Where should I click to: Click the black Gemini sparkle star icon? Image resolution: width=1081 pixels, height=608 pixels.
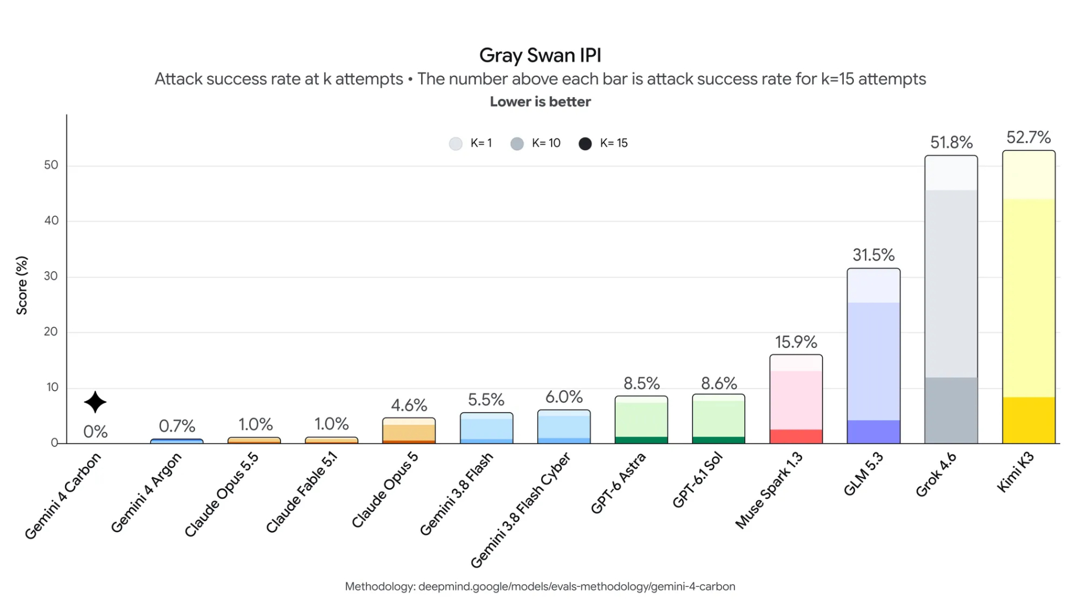click(95, 402)
